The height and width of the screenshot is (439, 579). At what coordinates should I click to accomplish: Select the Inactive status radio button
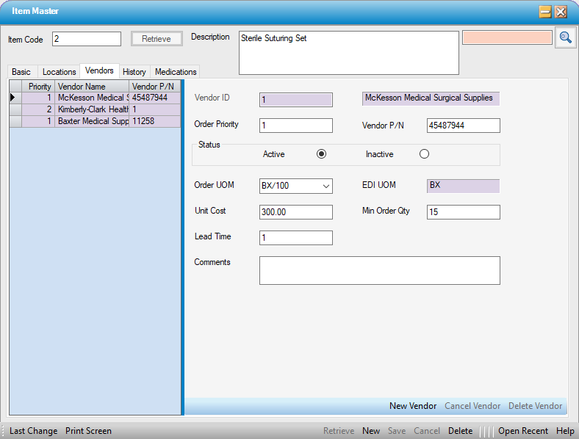(424, 154)
